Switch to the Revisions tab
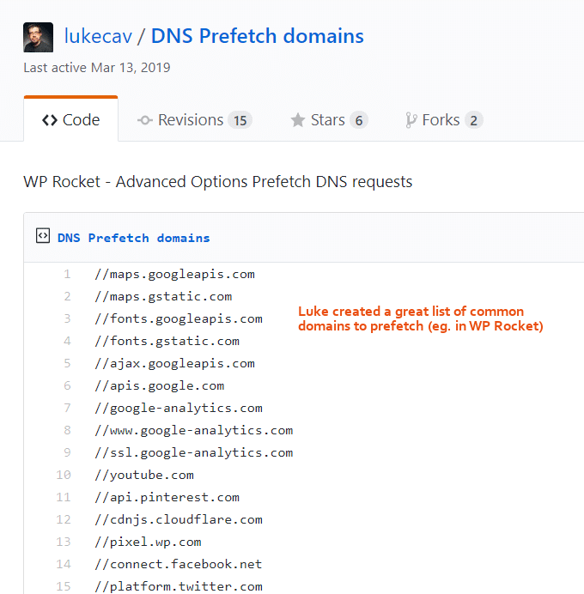Image resolution: width=584 pixels, height=594 pixels. click(194, 120)
